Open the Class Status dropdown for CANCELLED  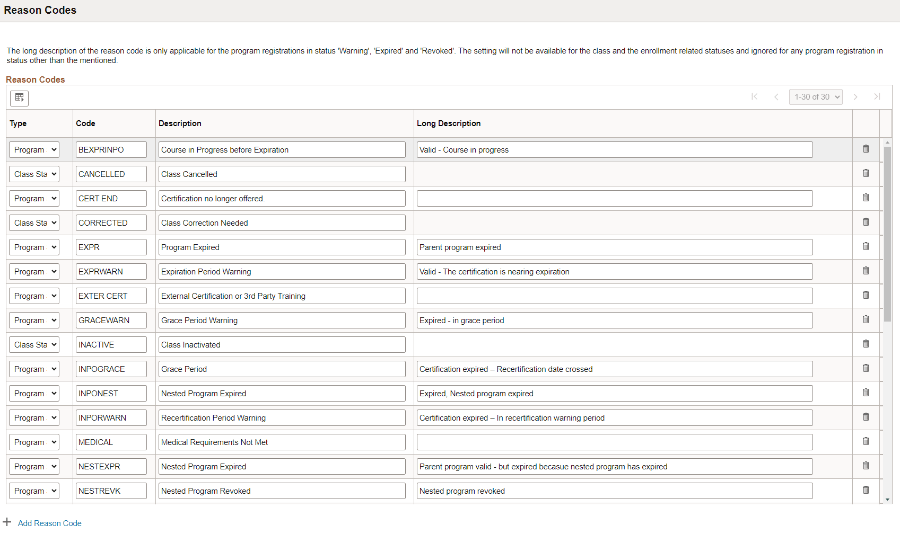(x=34, y=174)
